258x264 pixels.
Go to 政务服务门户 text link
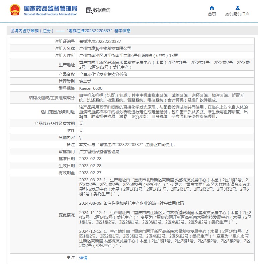coord(237,14)
